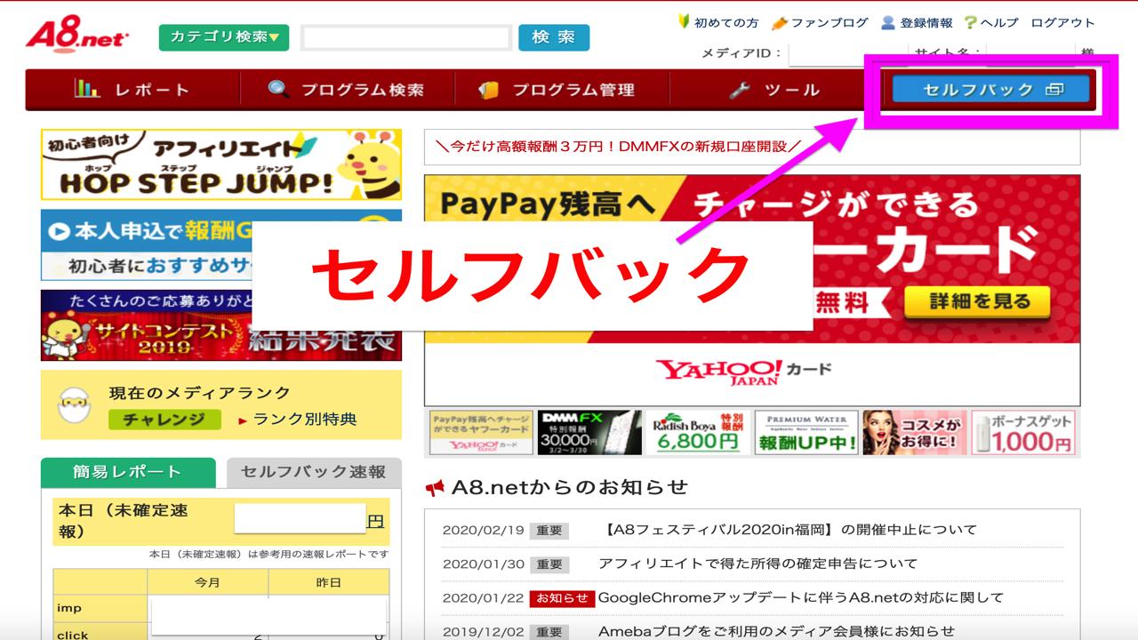This screenshot has width=1138, height=640.
Task: Select the 簡易レポート tab
Action: pos(127,472)
